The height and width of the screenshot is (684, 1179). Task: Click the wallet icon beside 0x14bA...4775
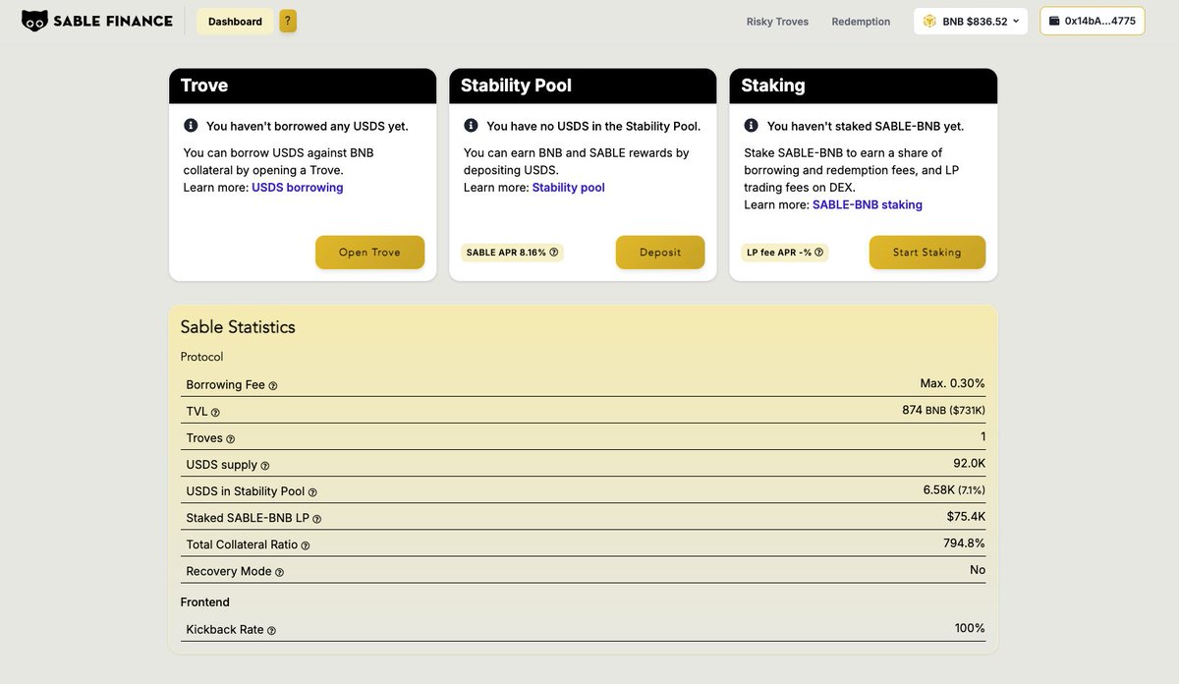1054,21
